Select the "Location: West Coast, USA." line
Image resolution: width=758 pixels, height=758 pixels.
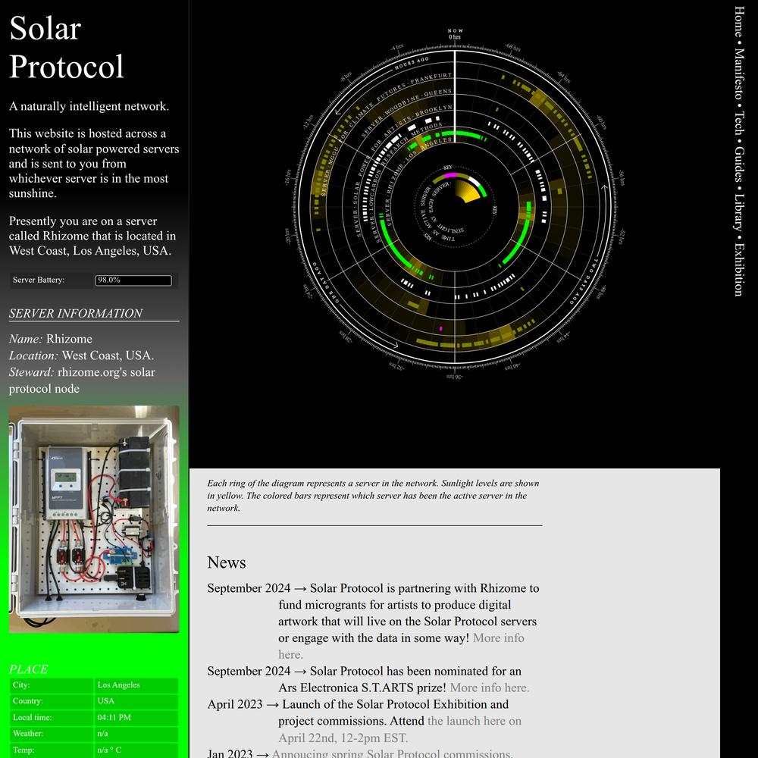81,356
